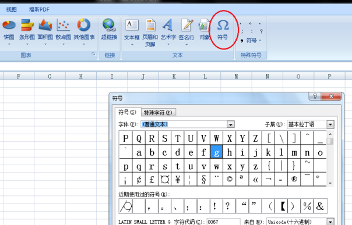The height and width of the screenshot is (225, 352).
Task: Switch to the 符号(S) tab in dialog
Action: (x=128, y=112)
